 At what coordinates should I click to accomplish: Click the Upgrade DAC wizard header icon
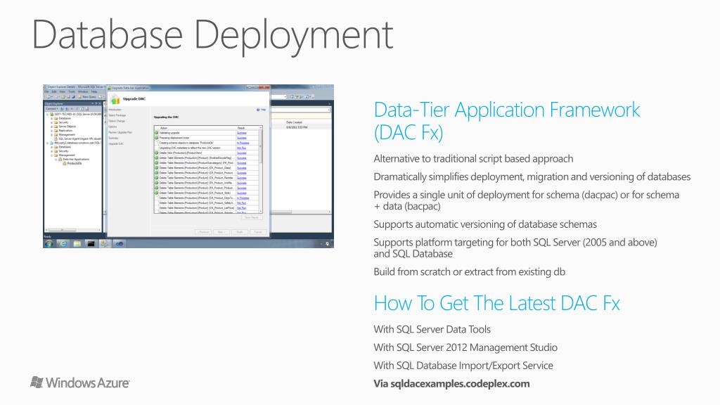115,99
